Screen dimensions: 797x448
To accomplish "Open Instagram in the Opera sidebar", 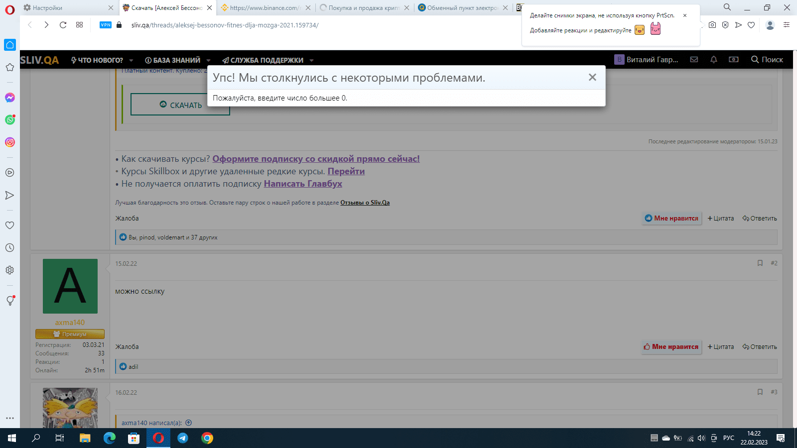I will pos(9,142).
